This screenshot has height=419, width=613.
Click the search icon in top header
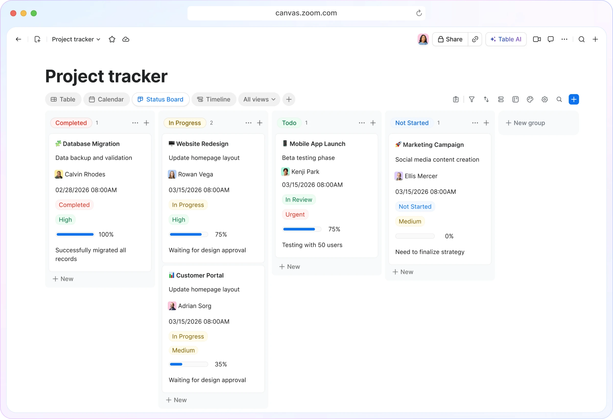582,39
